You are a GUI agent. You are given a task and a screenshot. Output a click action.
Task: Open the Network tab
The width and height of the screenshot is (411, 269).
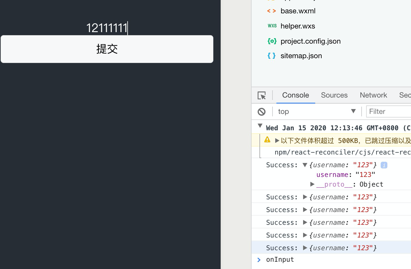pos(373,95)
